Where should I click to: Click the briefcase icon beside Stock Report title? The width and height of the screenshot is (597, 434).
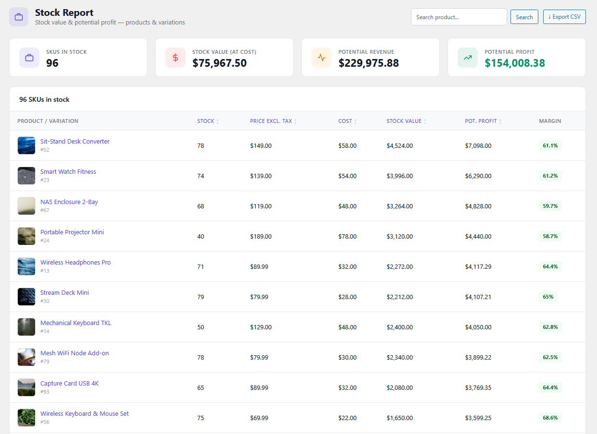[x=19, y=17]
